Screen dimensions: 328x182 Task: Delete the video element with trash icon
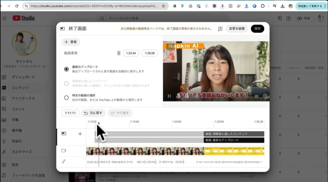pos(119,53)
